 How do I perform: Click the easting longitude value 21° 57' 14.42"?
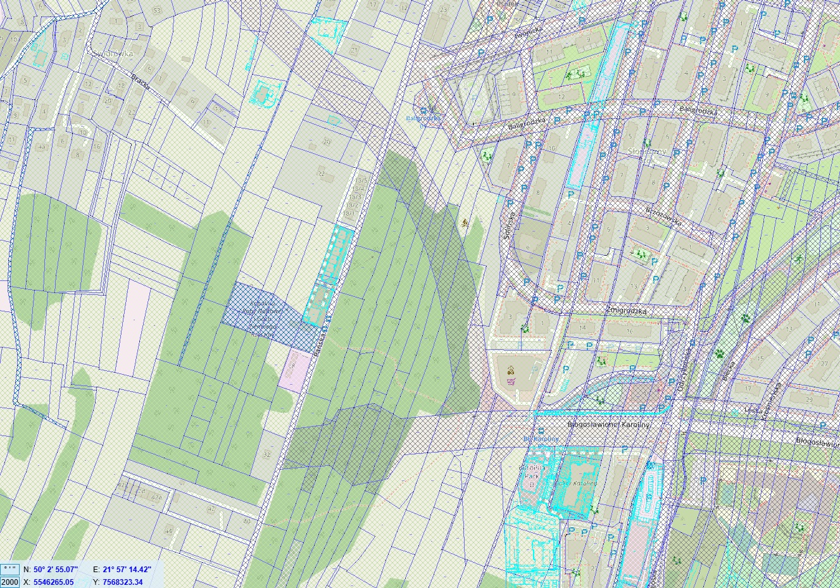tap(127, 570)
